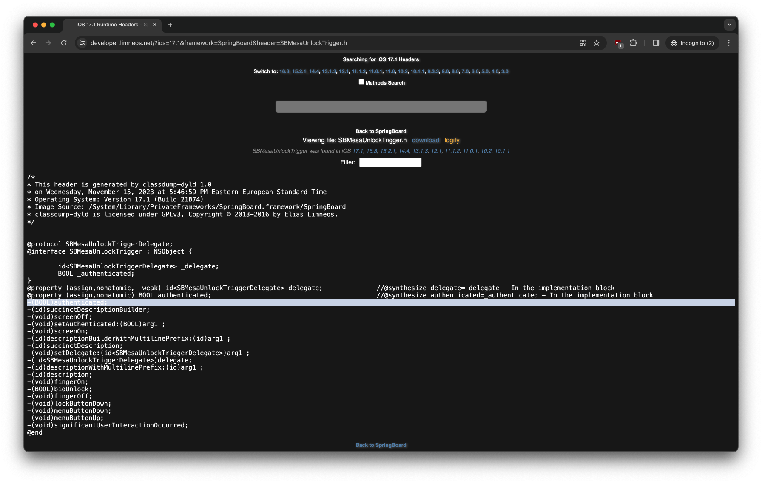Viewport: 762px width, 483px height.
Task: Open 17.1 in the 'was found in' list
Action: (358, 151)
